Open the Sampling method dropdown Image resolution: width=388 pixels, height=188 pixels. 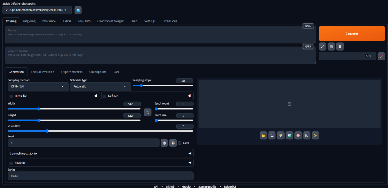[37, 86]
